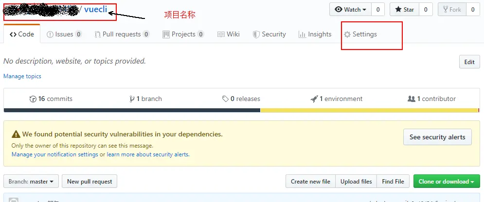Click the eye icon on Watch

click(x=339, y=10)
